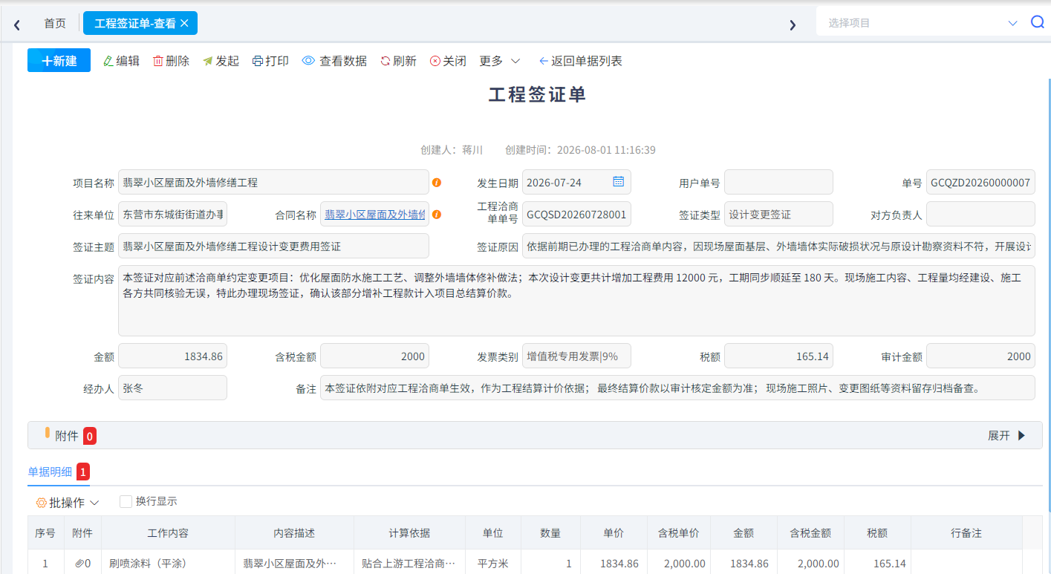Click the 关闭 toolbar item
The height and width of the screenshot is (574, 1051).
click(448, 61)
